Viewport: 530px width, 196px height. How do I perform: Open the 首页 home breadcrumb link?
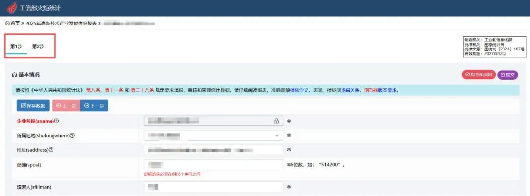[x=12, y=24]
